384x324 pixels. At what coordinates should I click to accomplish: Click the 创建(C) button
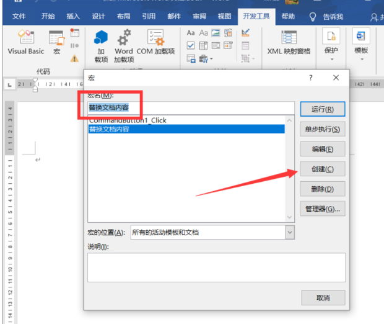323,169
